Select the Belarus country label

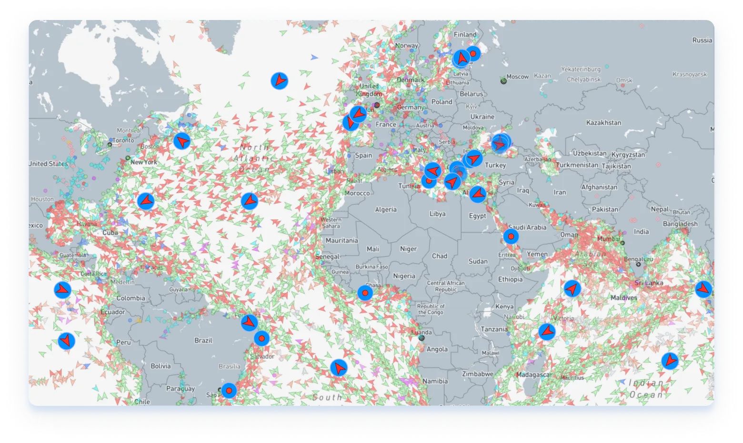click(x=472, y=94)
